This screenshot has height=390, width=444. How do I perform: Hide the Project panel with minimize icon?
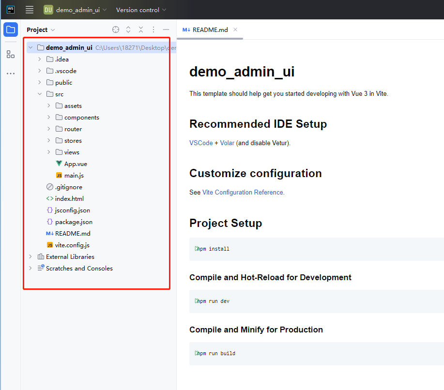166,30
